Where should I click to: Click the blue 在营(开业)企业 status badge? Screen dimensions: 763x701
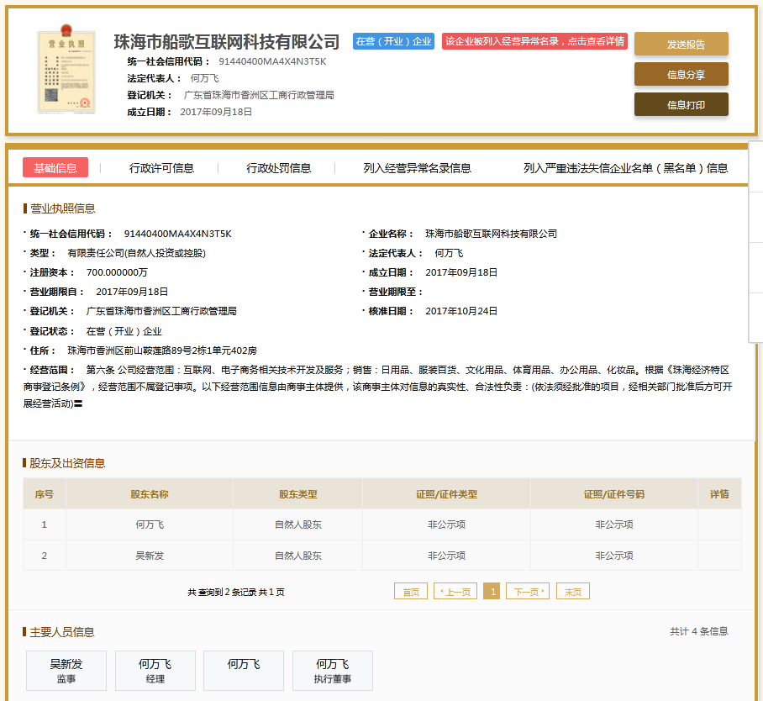393,41
